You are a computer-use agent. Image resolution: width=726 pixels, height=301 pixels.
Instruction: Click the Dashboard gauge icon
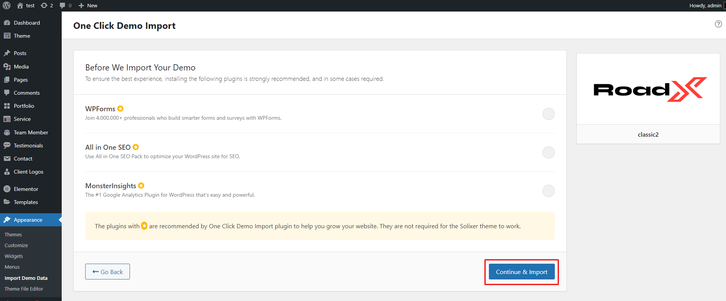(7, 23)
